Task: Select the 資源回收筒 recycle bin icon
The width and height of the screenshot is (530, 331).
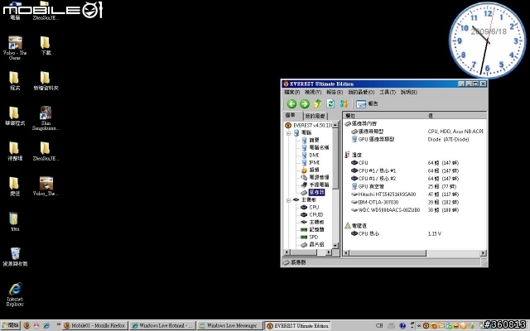Action: (15, 257)
